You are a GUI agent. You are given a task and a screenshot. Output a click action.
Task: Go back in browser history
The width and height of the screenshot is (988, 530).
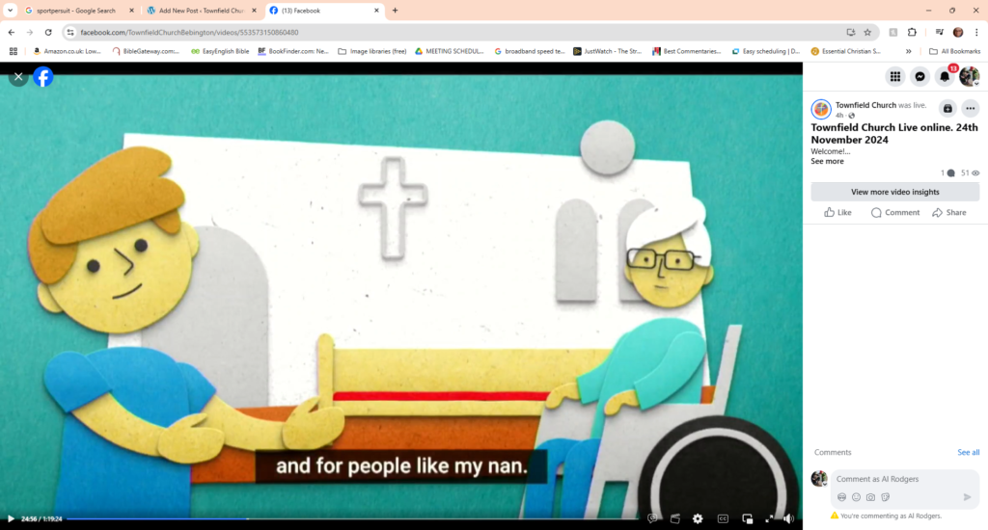12,32
